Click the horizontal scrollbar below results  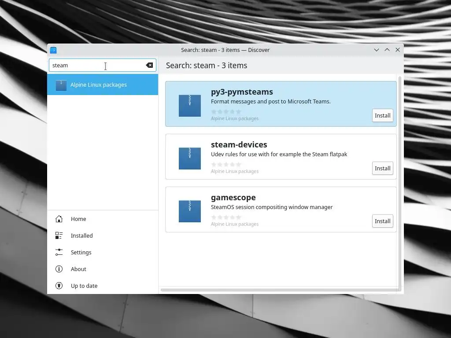(x=280, y=290)
